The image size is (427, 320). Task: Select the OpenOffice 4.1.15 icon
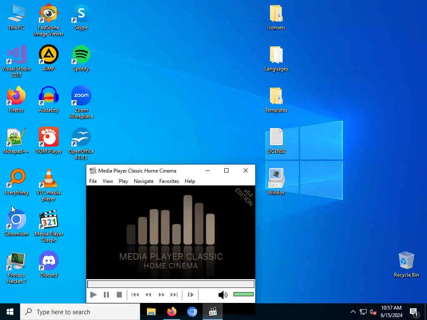click(x=81, y=144)
